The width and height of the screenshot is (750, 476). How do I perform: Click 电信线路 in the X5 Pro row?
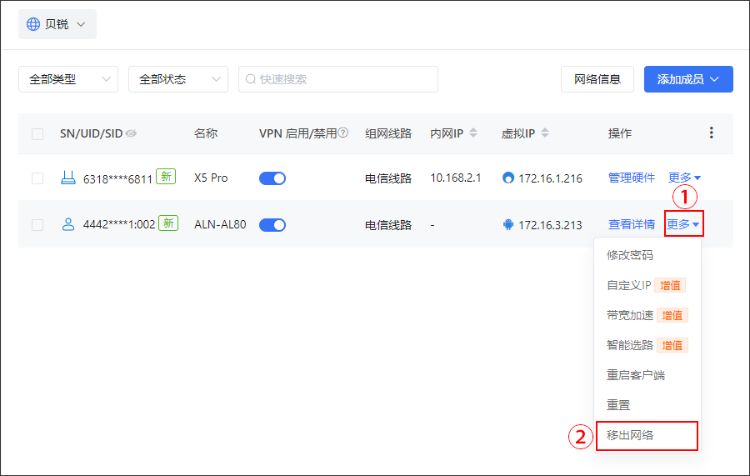(x=388, y=178)
